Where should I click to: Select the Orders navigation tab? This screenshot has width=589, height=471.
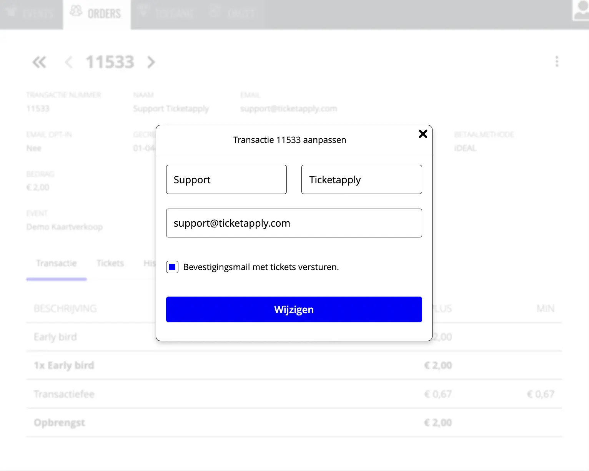96,14
